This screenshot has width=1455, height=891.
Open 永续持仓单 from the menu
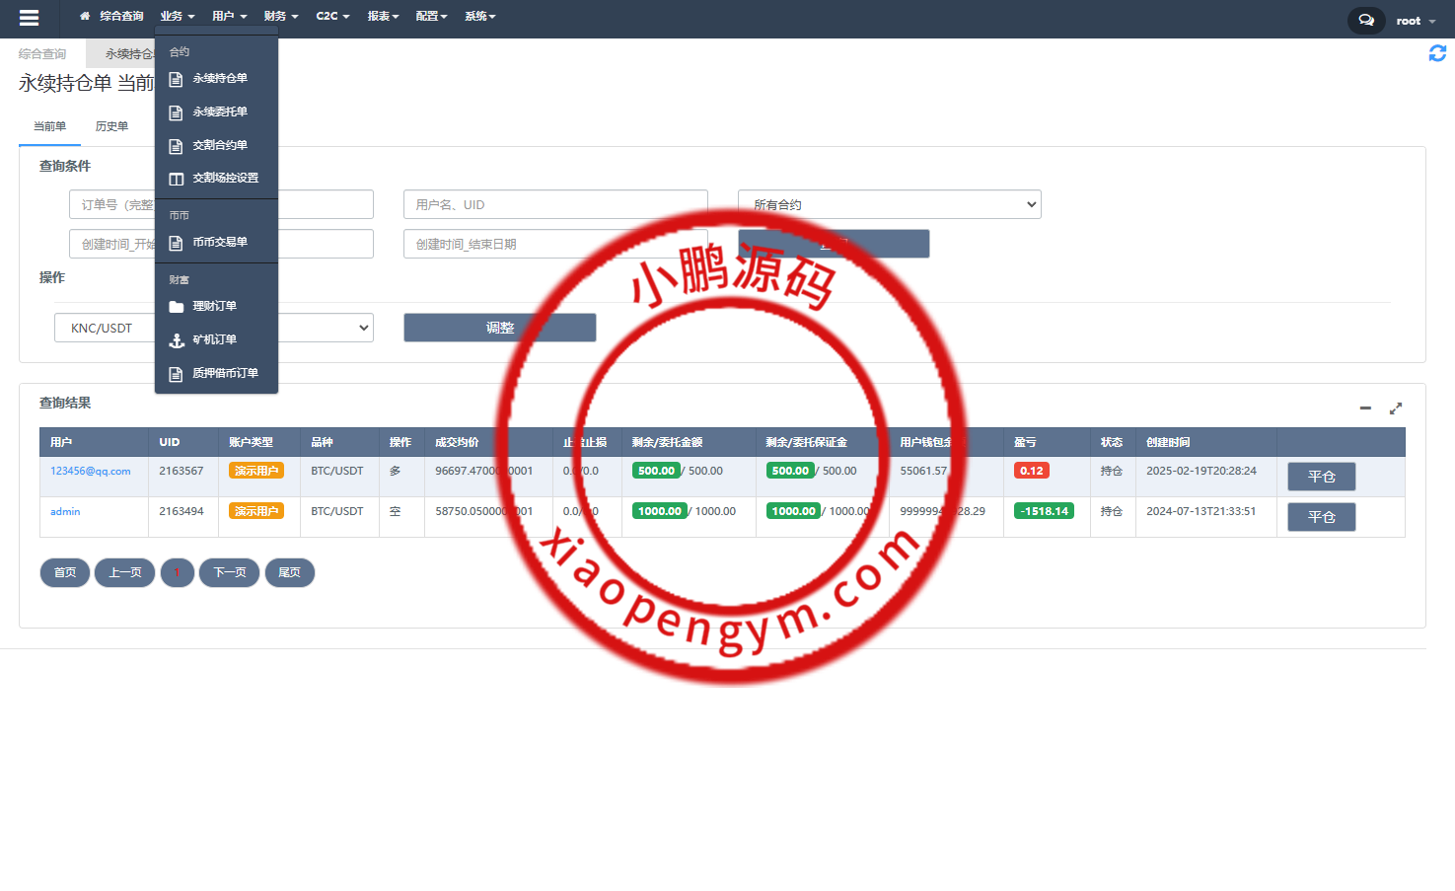[219, 79]
